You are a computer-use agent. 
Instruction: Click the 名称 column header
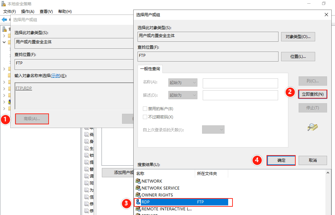pyautogui.click(x=165, y=174)
